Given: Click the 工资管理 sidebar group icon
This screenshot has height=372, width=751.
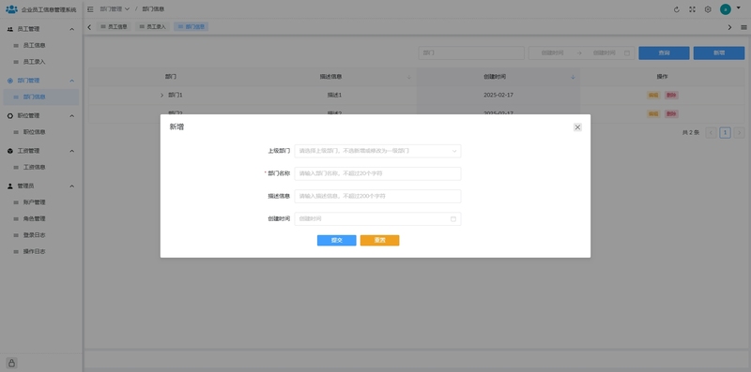Looking at the screenshot, I should tap(10, 151).
